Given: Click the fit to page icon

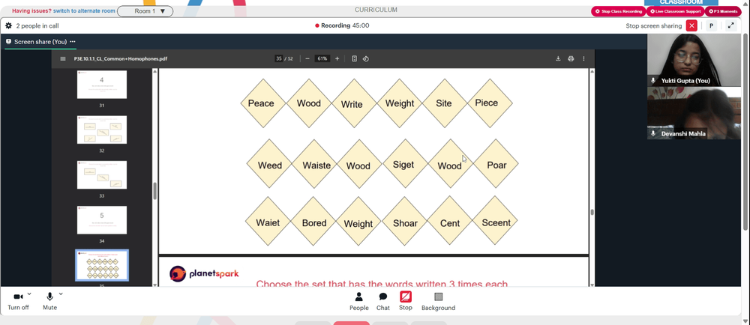Looking at the screenshot, I should (x=355, y=58).
